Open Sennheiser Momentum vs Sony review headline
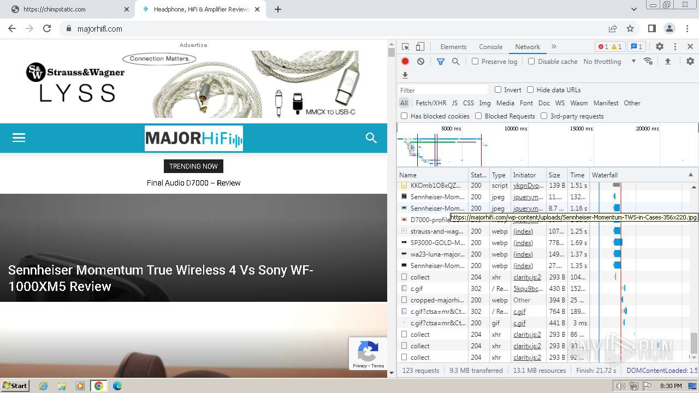This screenshot has width=699, height=393. click(161, 278)
